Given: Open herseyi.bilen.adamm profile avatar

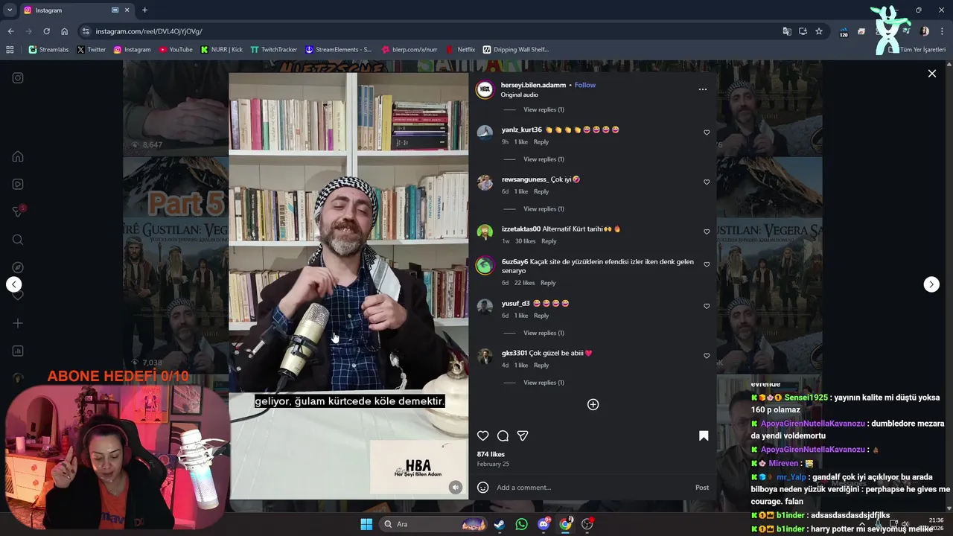Looking at the screenshot, I should click(x=485, y=89).
